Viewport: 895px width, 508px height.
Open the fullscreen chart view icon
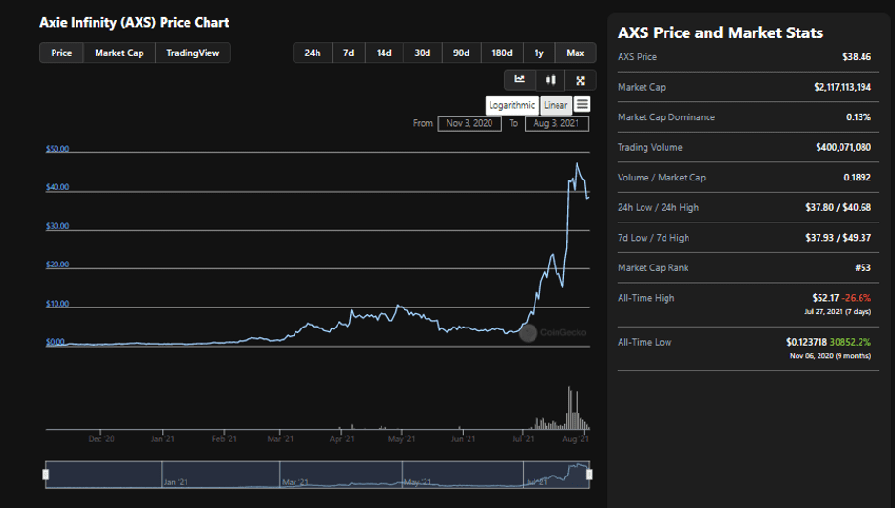[580, 80]
